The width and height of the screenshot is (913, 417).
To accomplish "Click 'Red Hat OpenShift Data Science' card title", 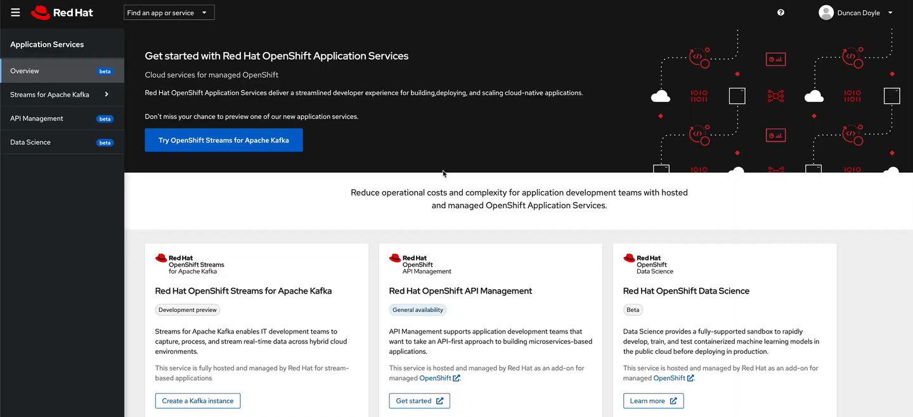I will (x=686, y=291).
